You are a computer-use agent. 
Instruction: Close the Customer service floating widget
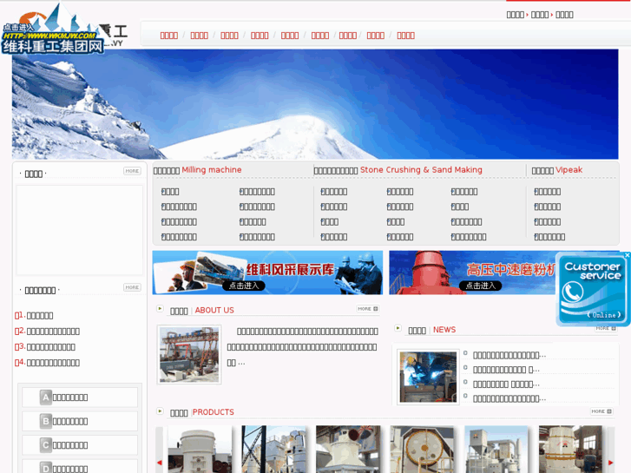627,255
